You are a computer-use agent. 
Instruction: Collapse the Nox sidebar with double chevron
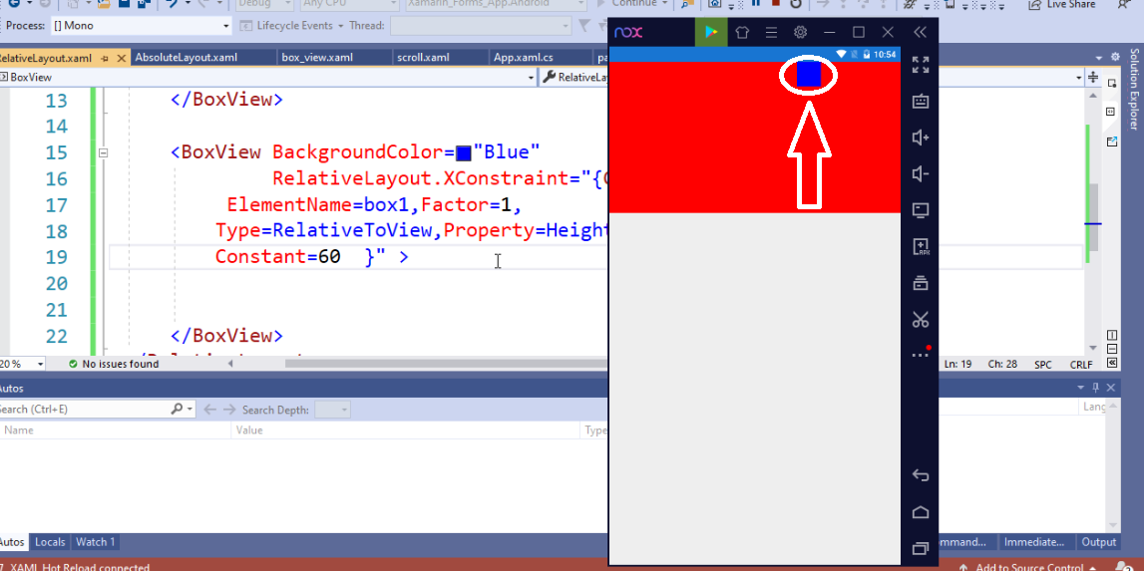click(x=920, y=32)
